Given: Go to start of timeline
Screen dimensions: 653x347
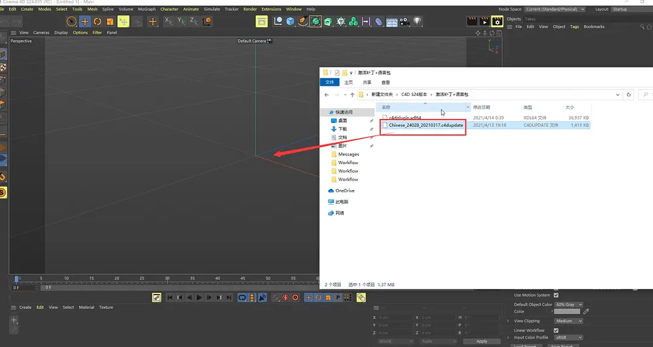Looking at the screenshot, I should pos(169,297).
